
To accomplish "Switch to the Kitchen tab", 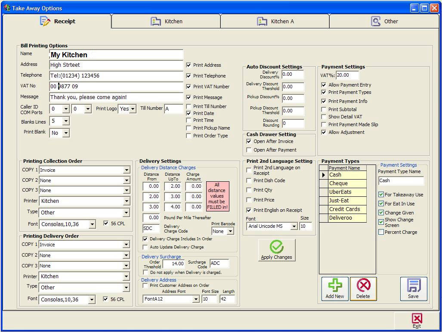I will pos(166,21).
